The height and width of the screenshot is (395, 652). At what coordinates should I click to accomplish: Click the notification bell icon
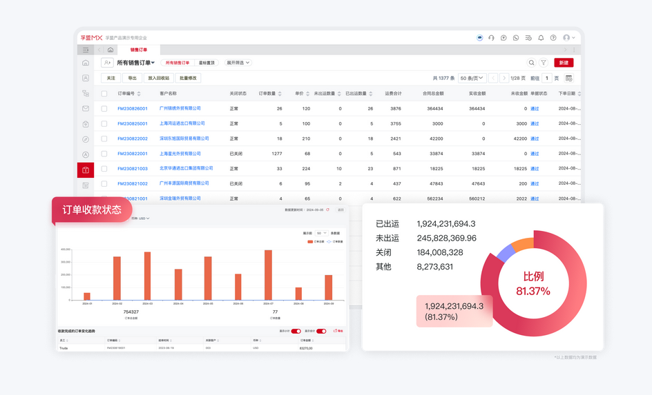[x=541, y=38]
